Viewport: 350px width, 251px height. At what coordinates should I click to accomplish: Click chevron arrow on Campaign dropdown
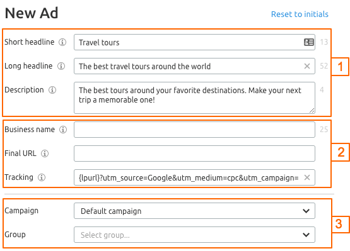tap(306, 211)
